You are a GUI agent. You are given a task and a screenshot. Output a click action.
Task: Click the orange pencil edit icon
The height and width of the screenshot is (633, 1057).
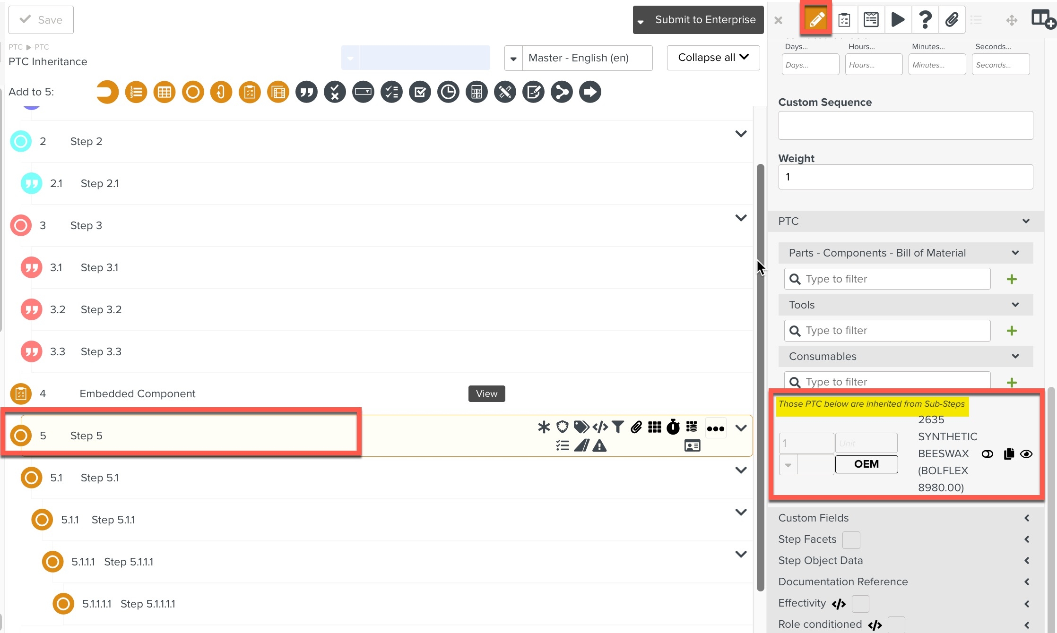coord(816,20)
